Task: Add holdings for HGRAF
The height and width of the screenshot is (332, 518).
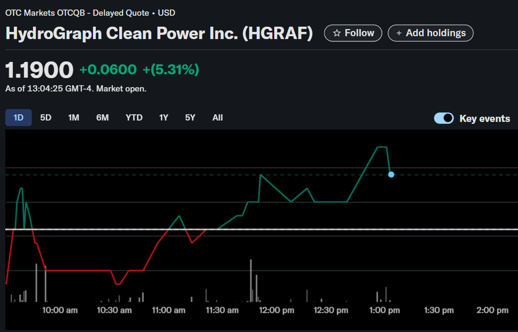Action: 430,33
